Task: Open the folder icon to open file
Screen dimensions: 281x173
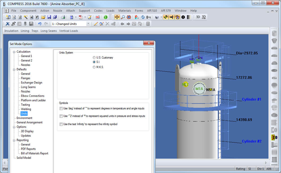Action: (43, 17)
